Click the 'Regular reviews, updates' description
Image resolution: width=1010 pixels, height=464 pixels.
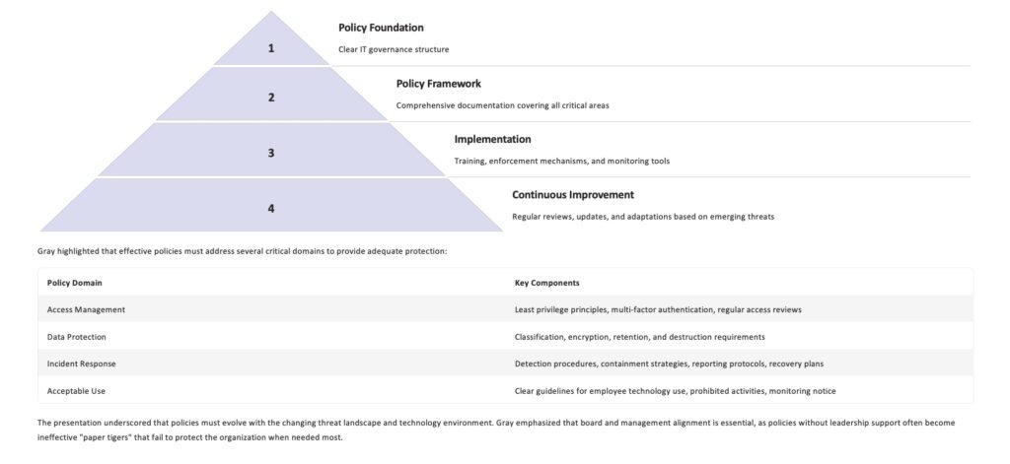[x=642, y=217]
